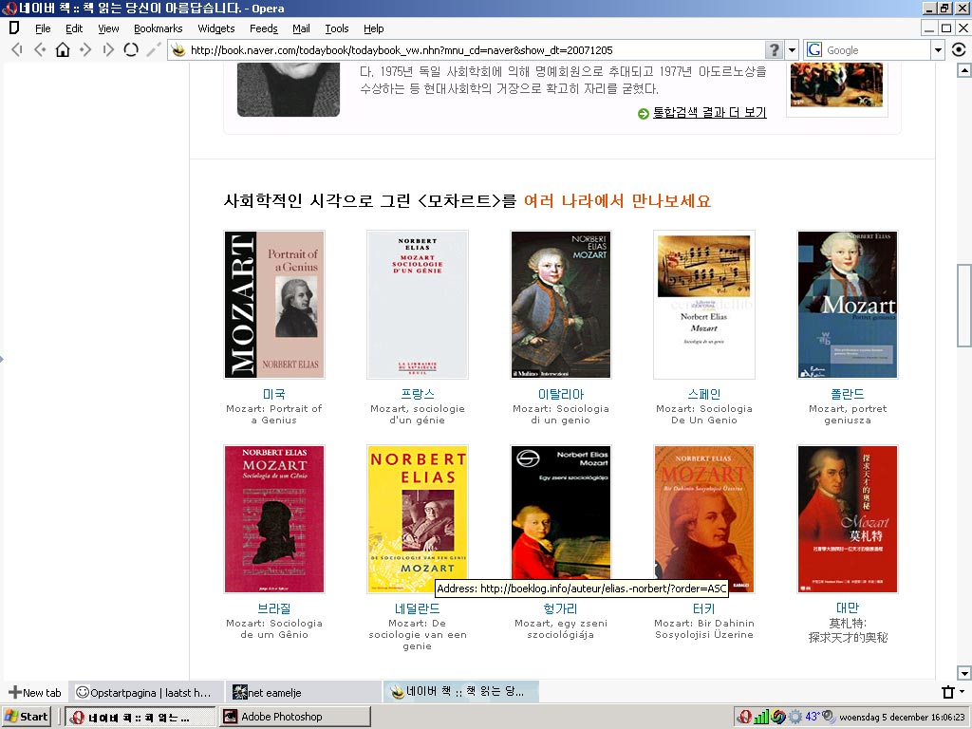
Task: Open the Widgets menu
Action: 215,28
